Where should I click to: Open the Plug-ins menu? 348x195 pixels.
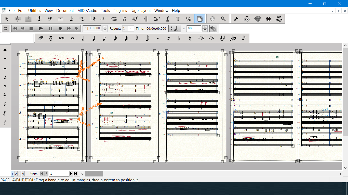[x=120, y=11]
